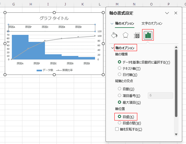Select 最大項目(G) radio button
Viewport: 186px width, 144px height.
coord(120,102)
